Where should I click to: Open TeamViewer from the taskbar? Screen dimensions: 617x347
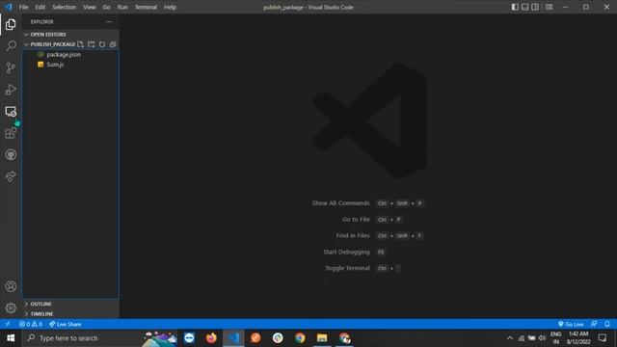coord(189,338)
